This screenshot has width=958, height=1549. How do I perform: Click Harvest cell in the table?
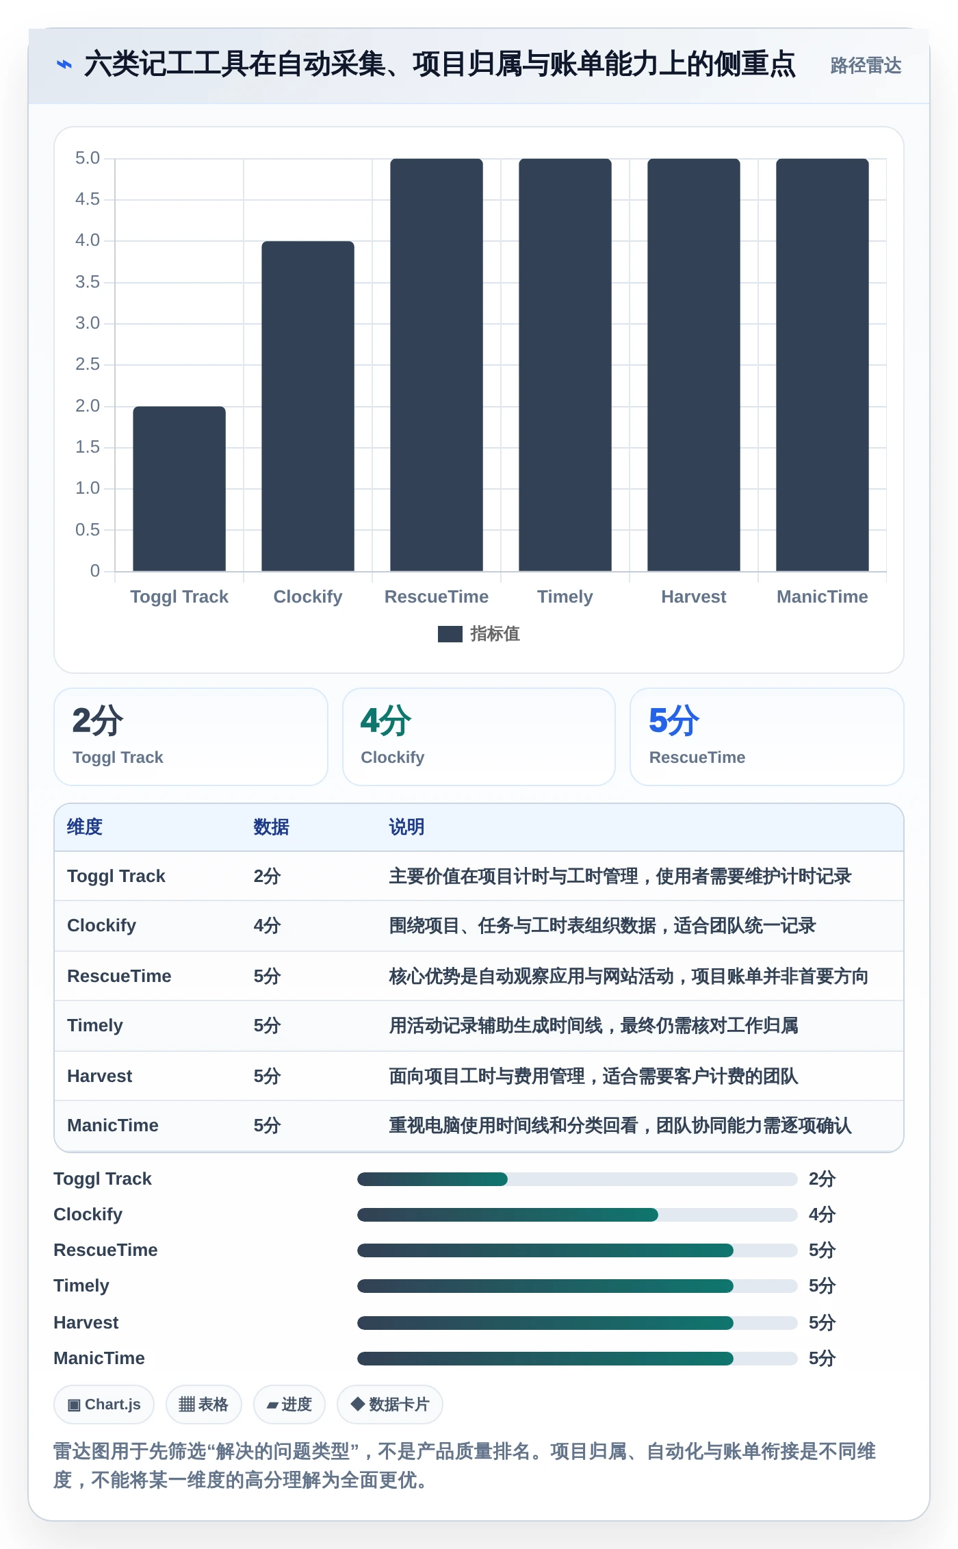click(100, 1076)
